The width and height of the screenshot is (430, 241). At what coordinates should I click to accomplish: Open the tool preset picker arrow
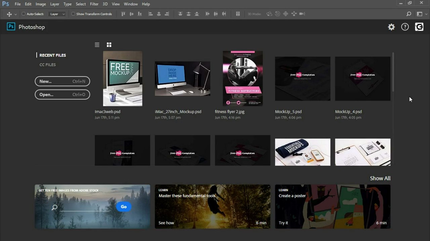15,14
